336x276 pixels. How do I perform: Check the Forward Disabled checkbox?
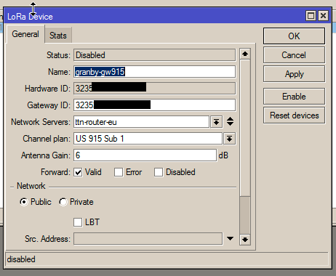point(159,172)
